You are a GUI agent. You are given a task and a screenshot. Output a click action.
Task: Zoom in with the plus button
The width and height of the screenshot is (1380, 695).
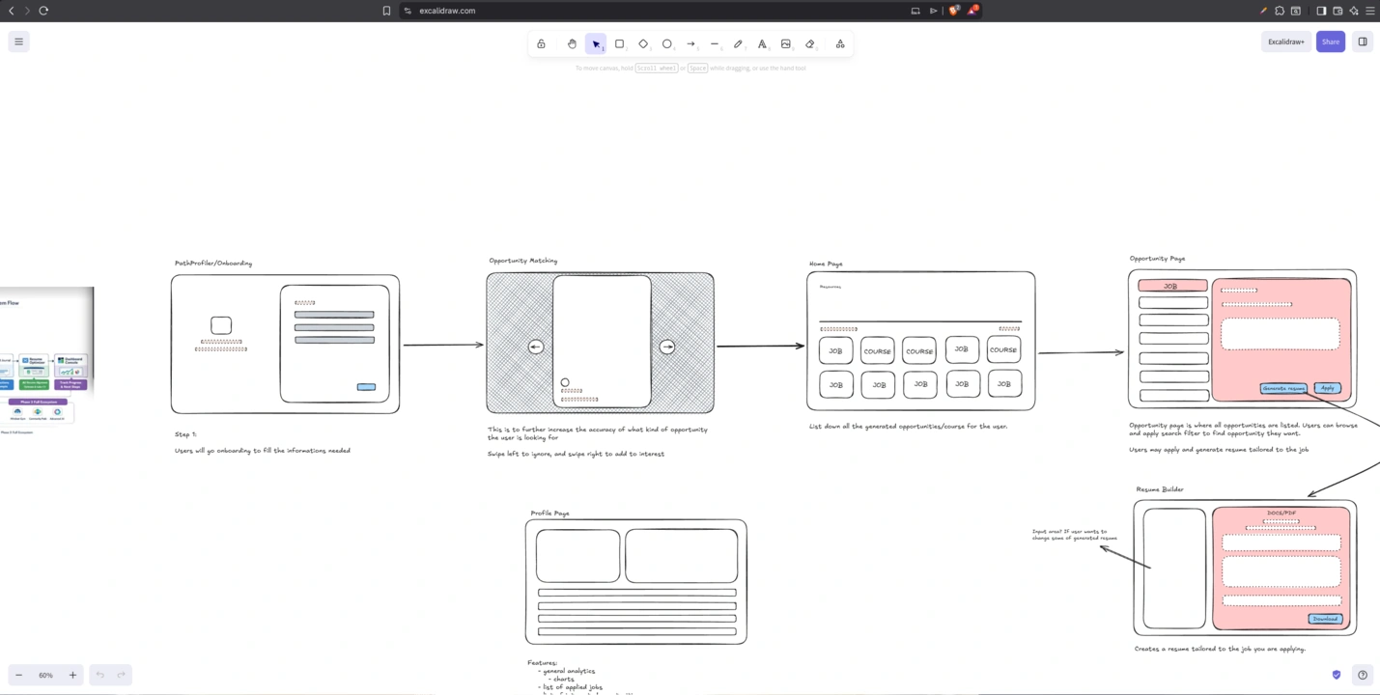pyautogui.click(x=72, y=675)
